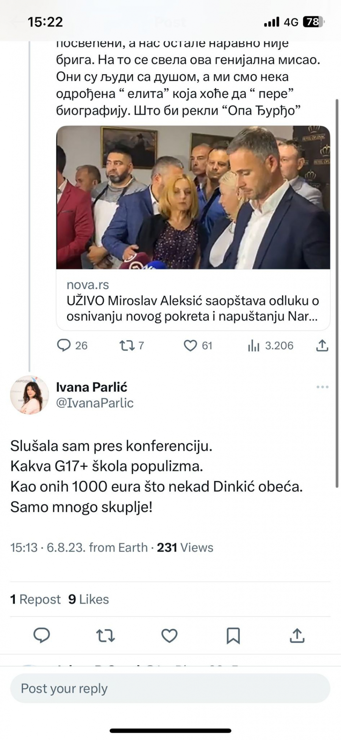Like the quoted post with the heart icon
Image resolution: width=341 pixels, height=740 pixels.
click(192, 346)
